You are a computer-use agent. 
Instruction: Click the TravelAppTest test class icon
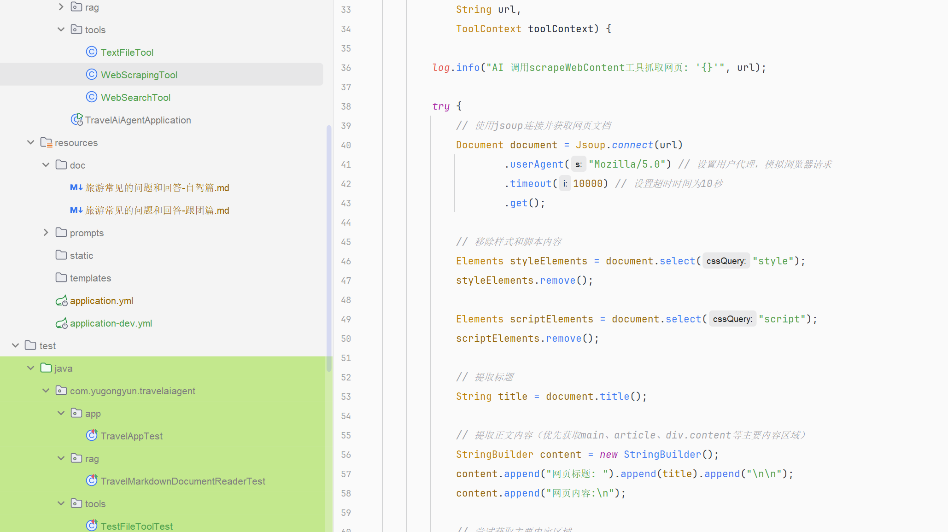[92, 435]
